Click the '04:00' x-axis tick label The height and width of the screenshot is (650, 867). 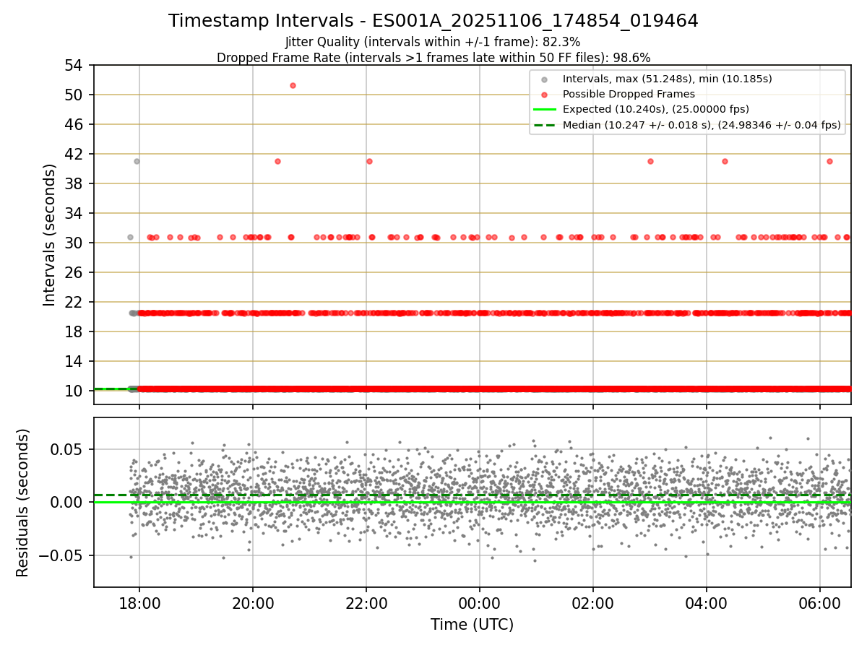pos(707,602)
